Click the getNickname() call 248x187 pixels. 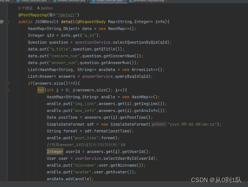point(126,165)
